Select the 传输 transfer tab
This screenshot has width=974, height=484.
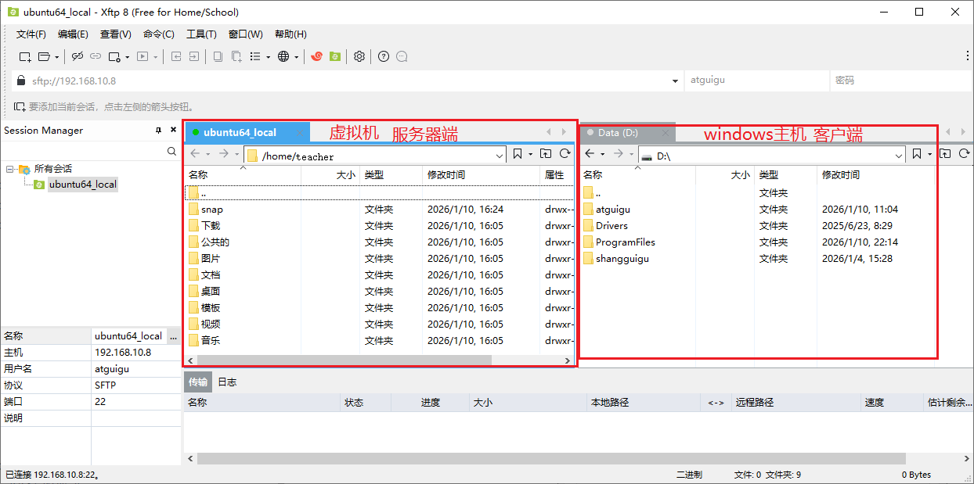coord(198,382)
